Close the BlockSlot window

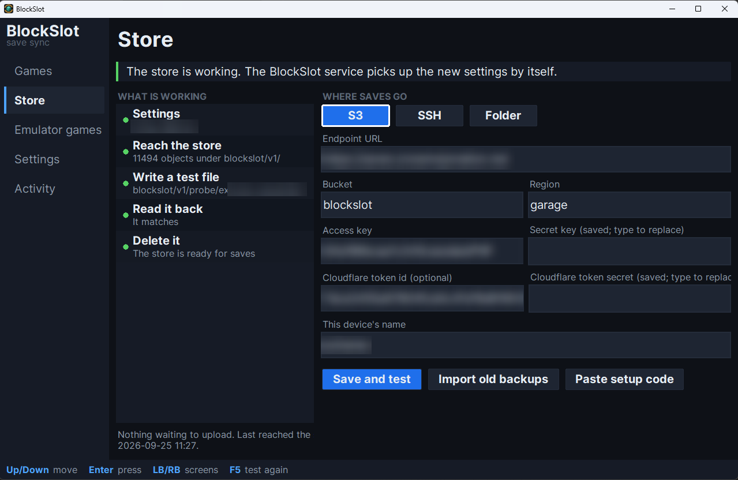[725, 9]
